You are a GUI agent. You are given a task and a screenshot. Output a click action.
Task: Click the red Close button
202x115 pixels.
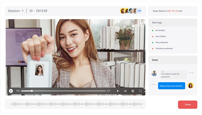click(188, 104)
